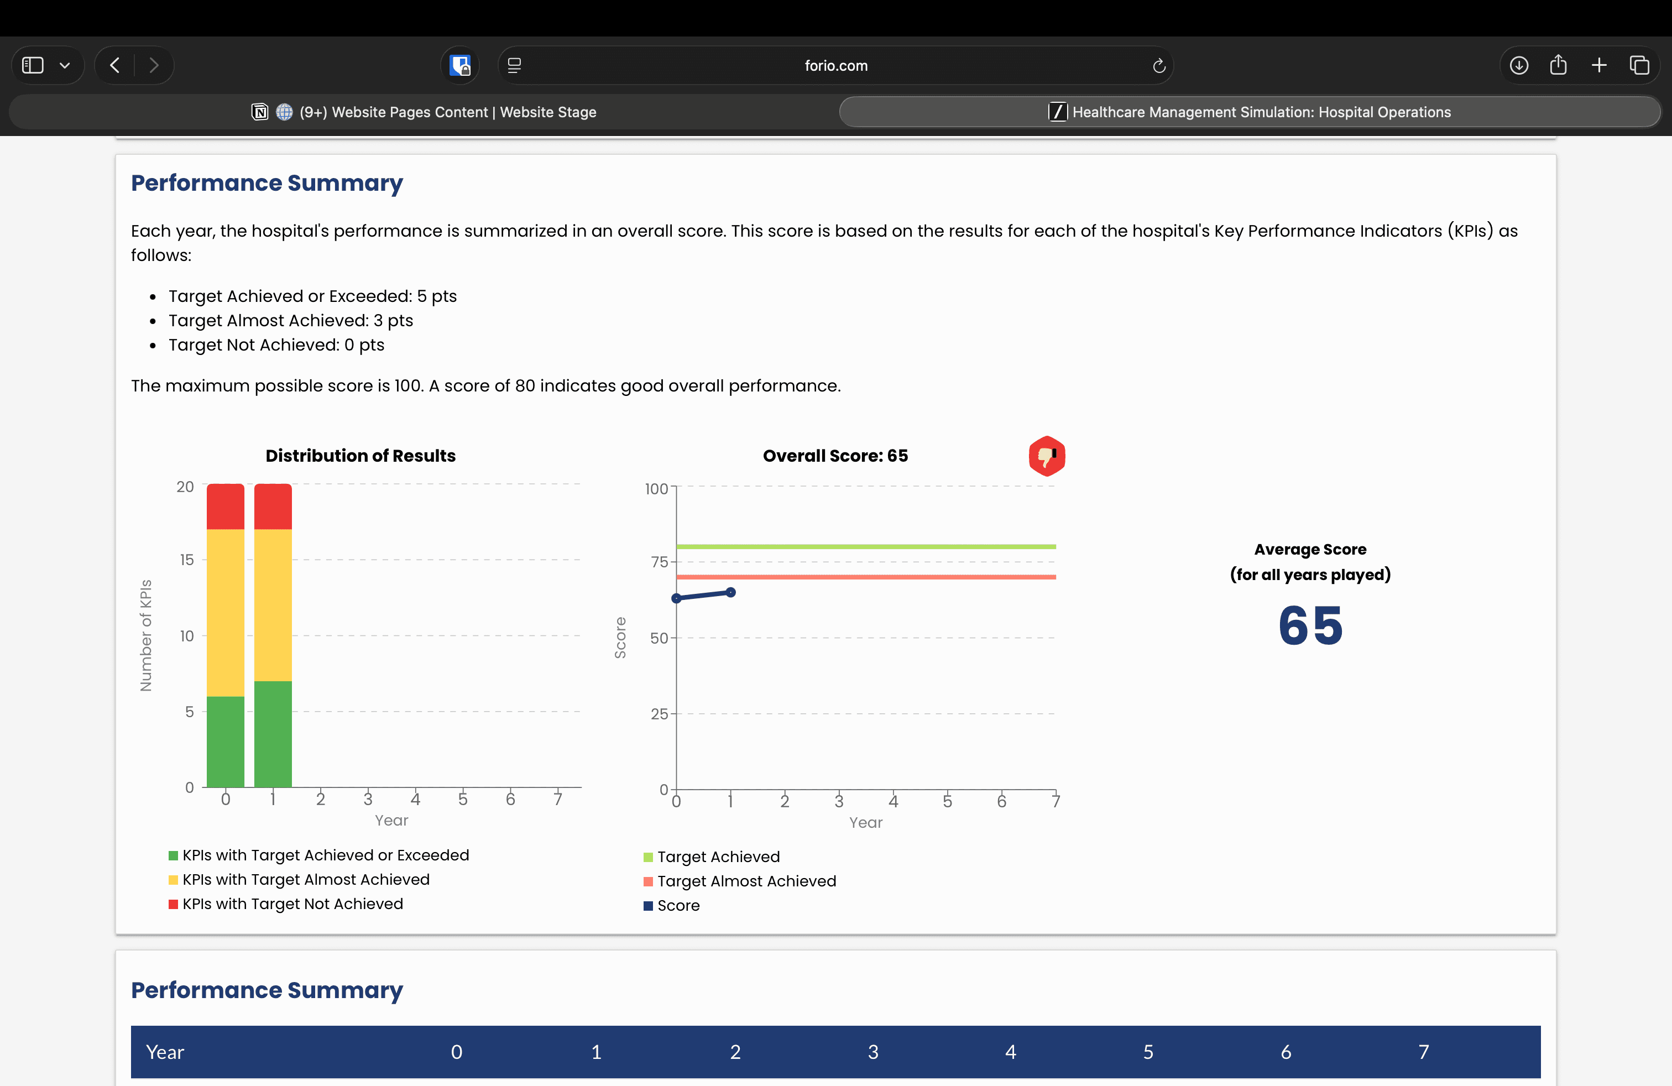Viewport: 1672px width, 1086px height.
Task: Click the red thumbs-down score badge
Action: click(x=1046, y=456)
